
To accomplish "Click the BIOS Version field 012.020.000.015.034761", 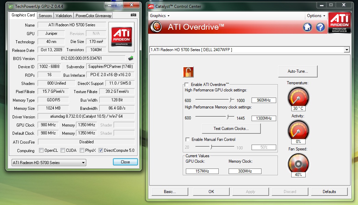I will tap(81, 58).
